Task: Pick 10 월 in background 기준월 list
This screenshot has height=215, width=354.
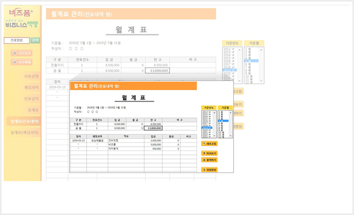Action: coord(248,76)
